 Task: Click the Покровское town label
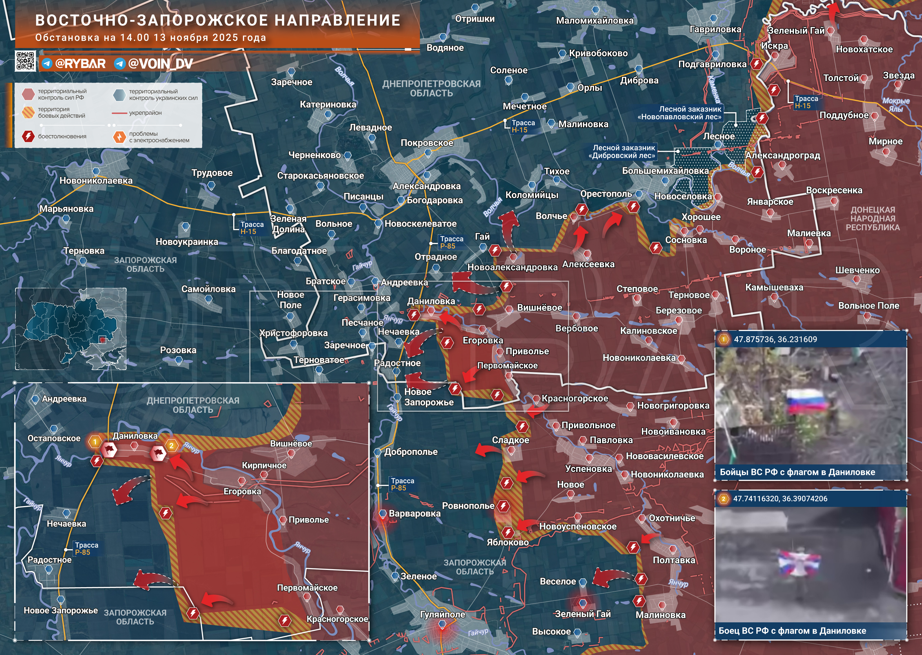427,143
